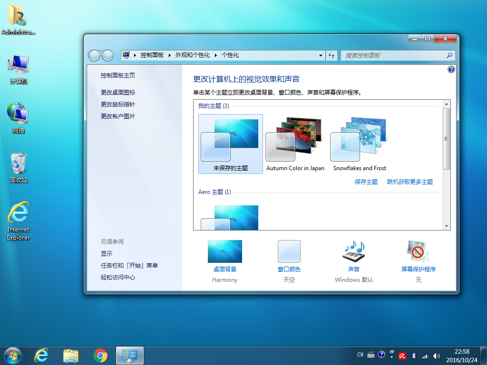Select the Internet Explorer desktop icon

click(19, 221)
